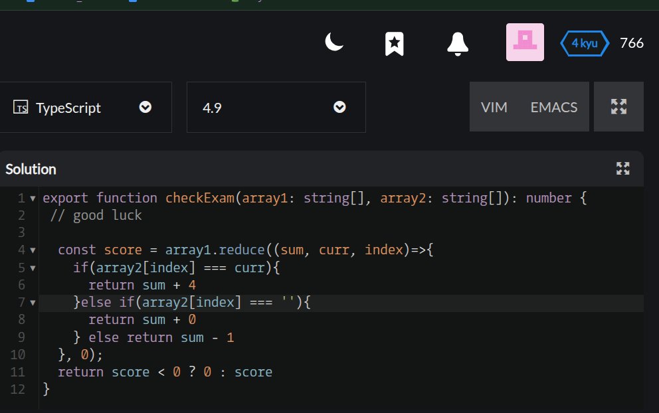Click the checkExam function name

point(200,198)
